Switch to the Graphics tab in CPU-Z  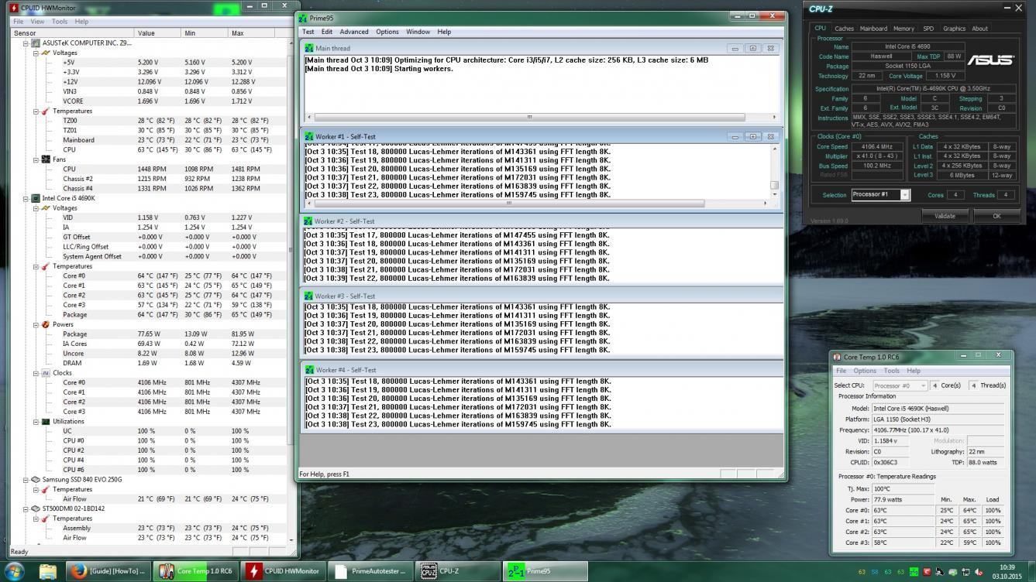pos(954,29)
